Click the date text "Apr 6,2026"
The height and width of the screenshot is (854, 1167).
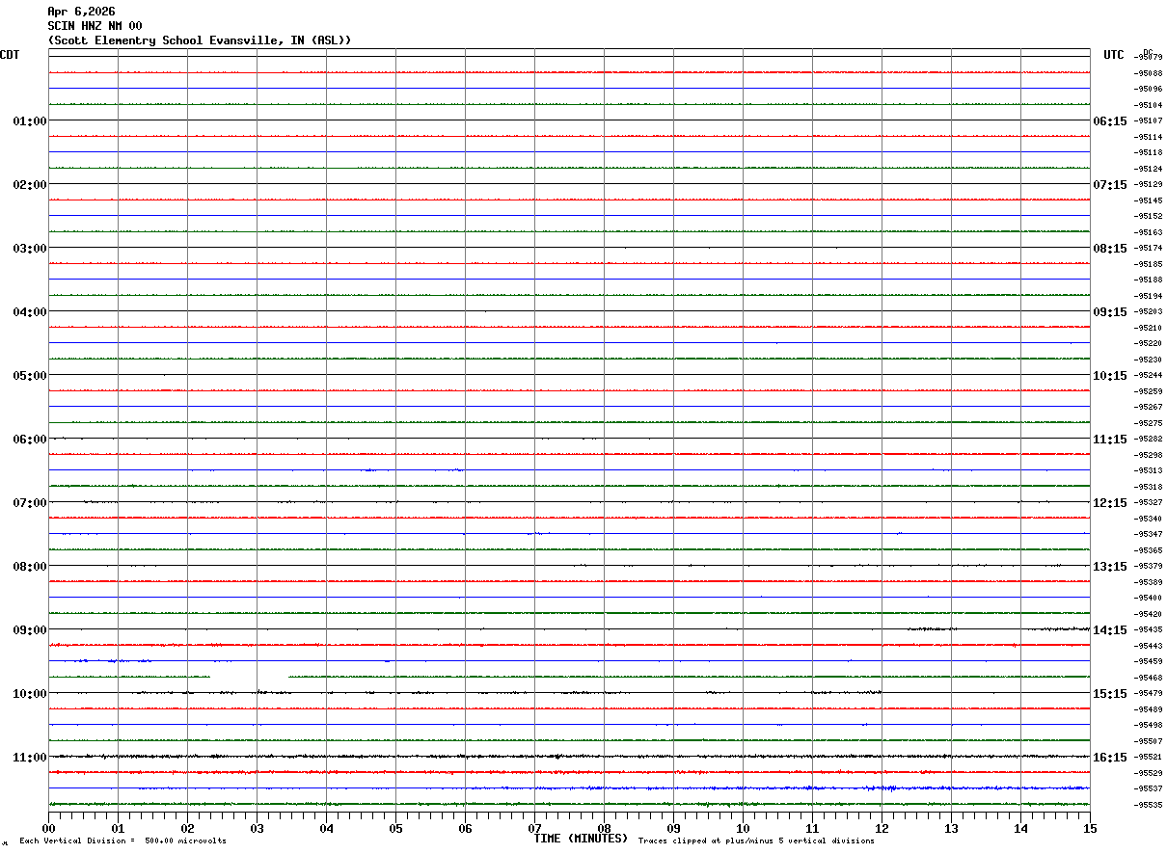click(x=81, y=12)
